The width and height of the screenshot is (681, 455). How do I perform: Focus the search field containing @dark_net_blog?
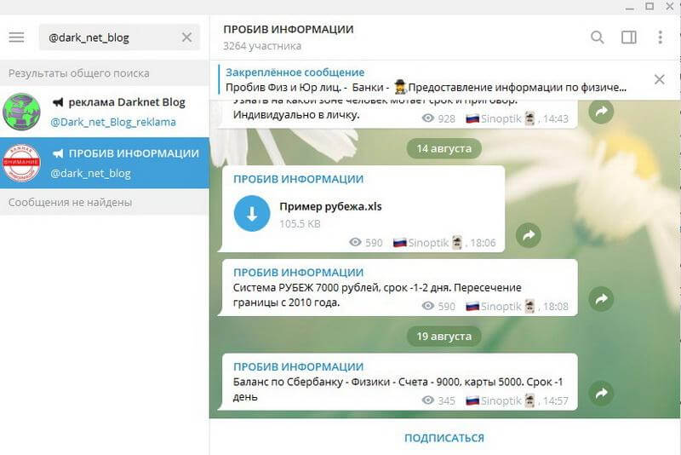pos(111,37)
